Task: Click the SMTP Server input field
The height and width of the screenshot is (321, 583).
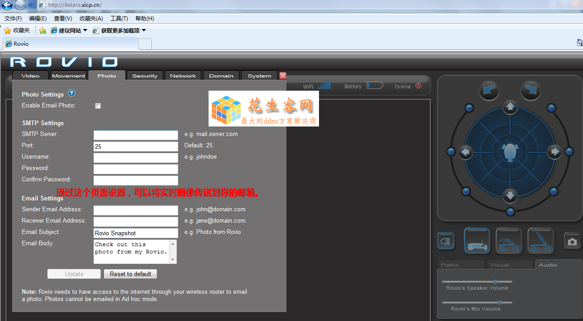Action: [136, 135]
